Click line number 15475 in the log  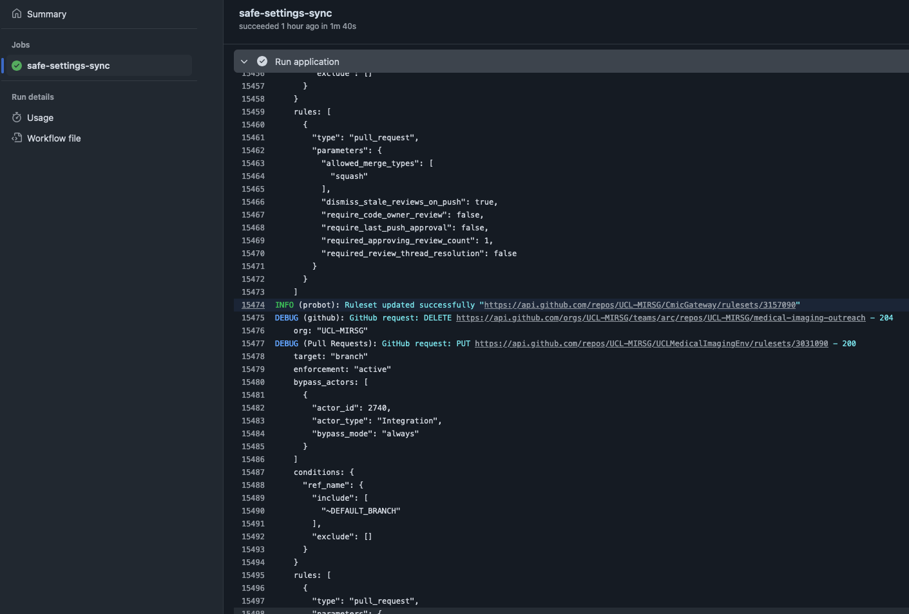click(x=253, y=318)
